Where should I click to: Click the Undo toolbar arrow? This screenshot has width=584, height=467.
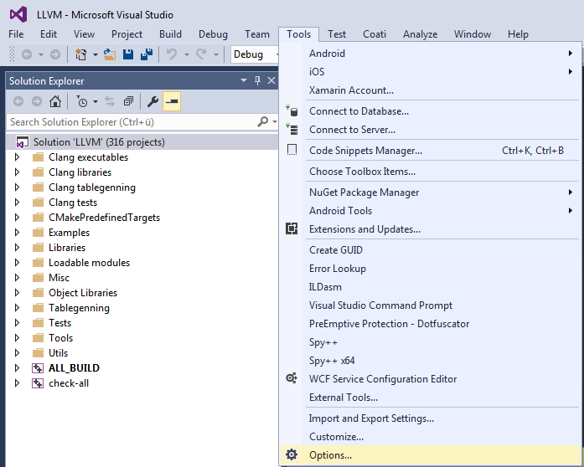[x=172, y=54]
